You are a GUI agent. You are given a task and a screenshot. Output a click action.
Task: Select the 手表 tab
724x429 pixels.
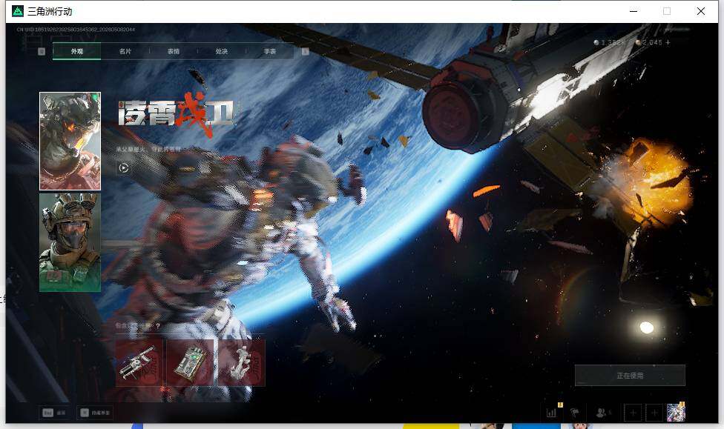[270, 51]
